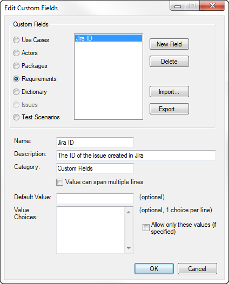This screenshot has height=284, width=229.
Task: Open the Import dialog
Action: point(169,92)
